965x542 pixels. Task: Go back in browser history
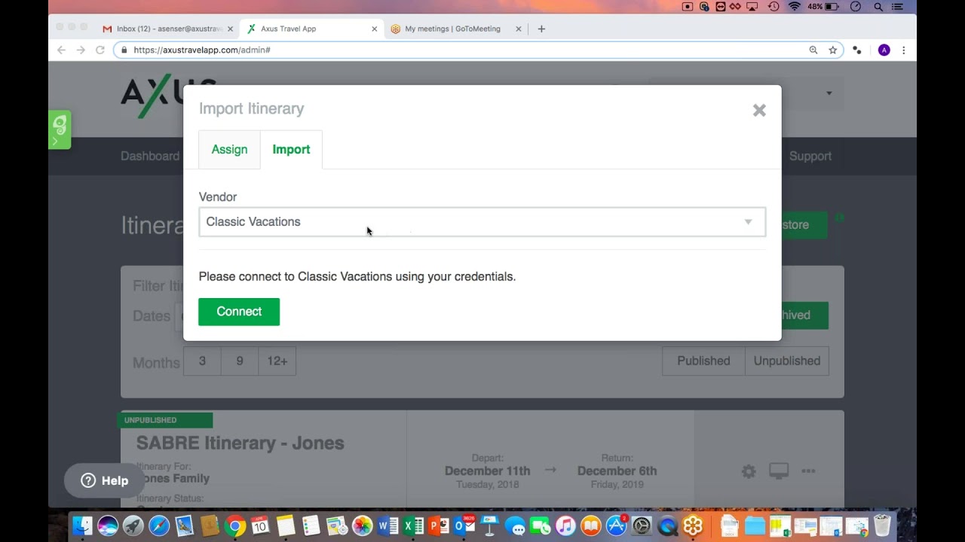coord(61,50)
